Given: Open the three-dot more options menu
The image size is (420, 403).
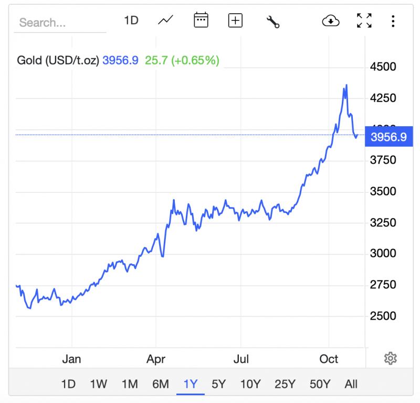Looking at the screenshot, I should pos(393,21).
